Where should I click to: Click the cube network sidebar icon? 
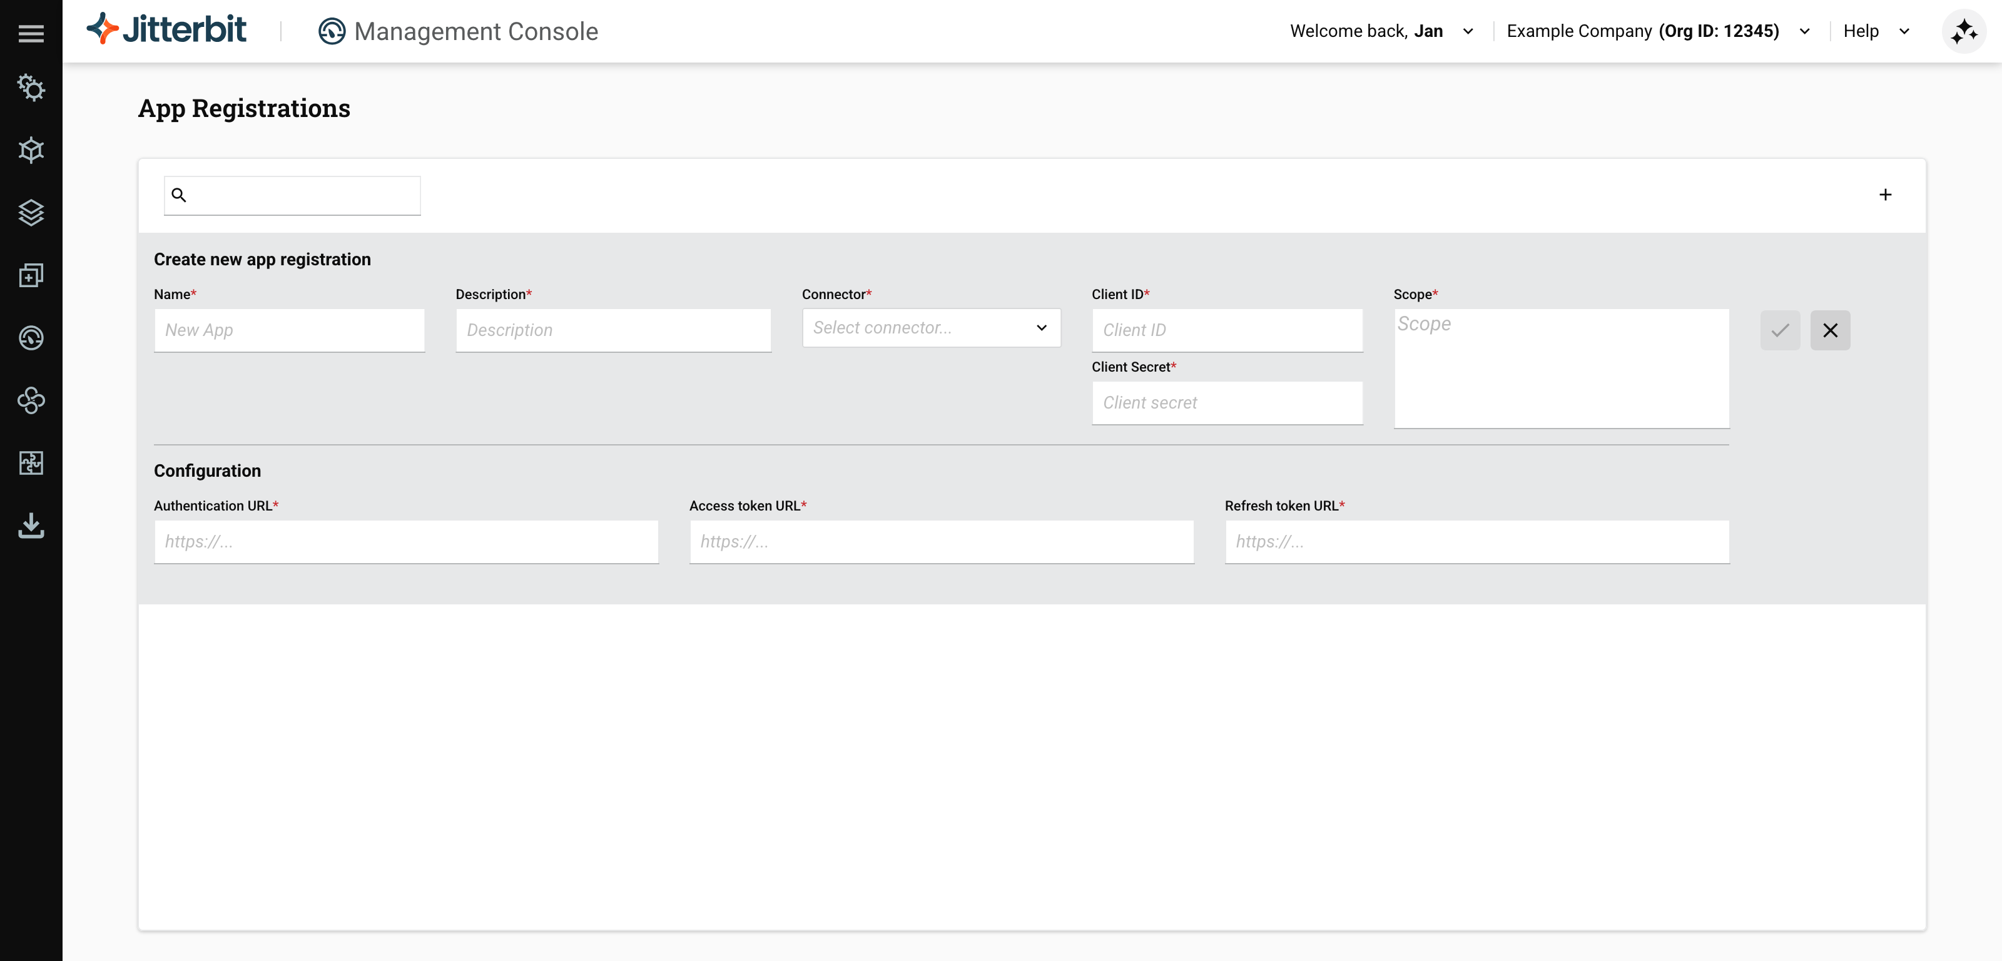coord(31,150)
